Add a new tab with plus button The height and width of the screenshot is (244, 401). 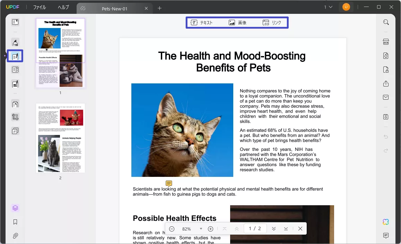159,8
